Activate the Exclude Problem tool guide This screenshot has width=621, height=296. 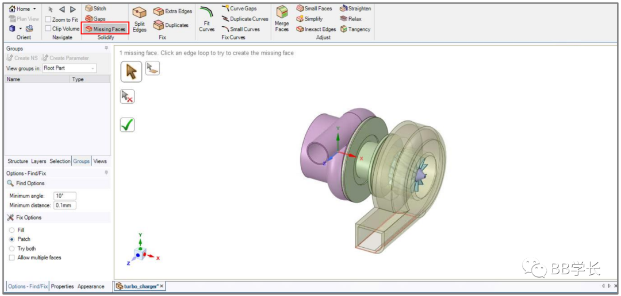coord(127,96)
